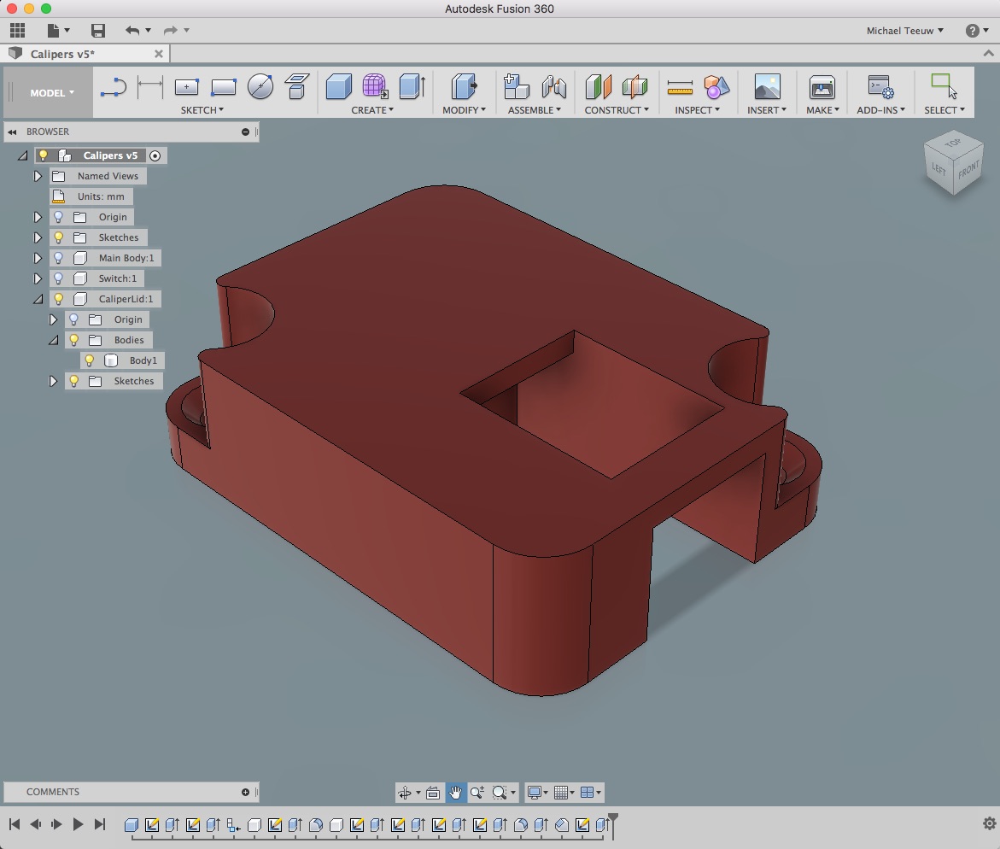Select the Line sketch tool
The width and height of the screenshot is (1000, 849).
coord(113,87)
